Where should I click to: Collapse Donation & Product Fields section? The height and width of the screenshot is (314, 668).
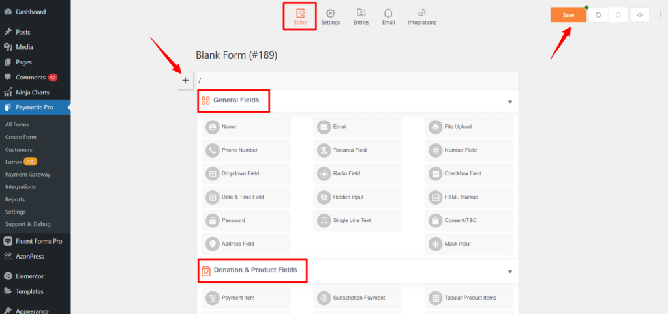click(510, 272)
